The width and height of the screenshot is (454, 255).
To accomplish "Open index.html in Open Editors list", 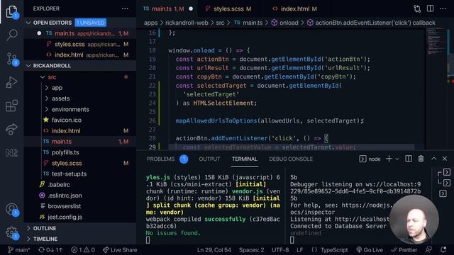I will point(80,55).
